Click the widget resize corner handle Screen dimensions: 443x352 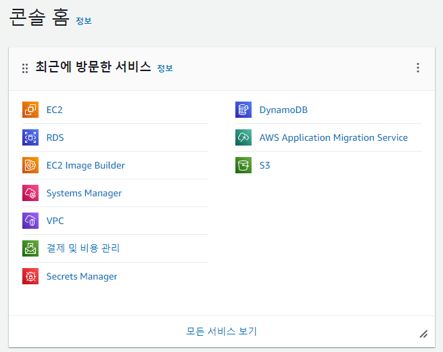(423, 334)
